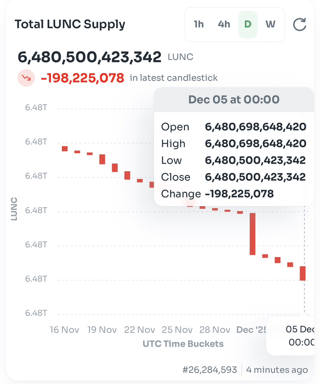
Task: Click the 22 Nov x-axis label
Action: pyautogui.click(x=140, y=329)
